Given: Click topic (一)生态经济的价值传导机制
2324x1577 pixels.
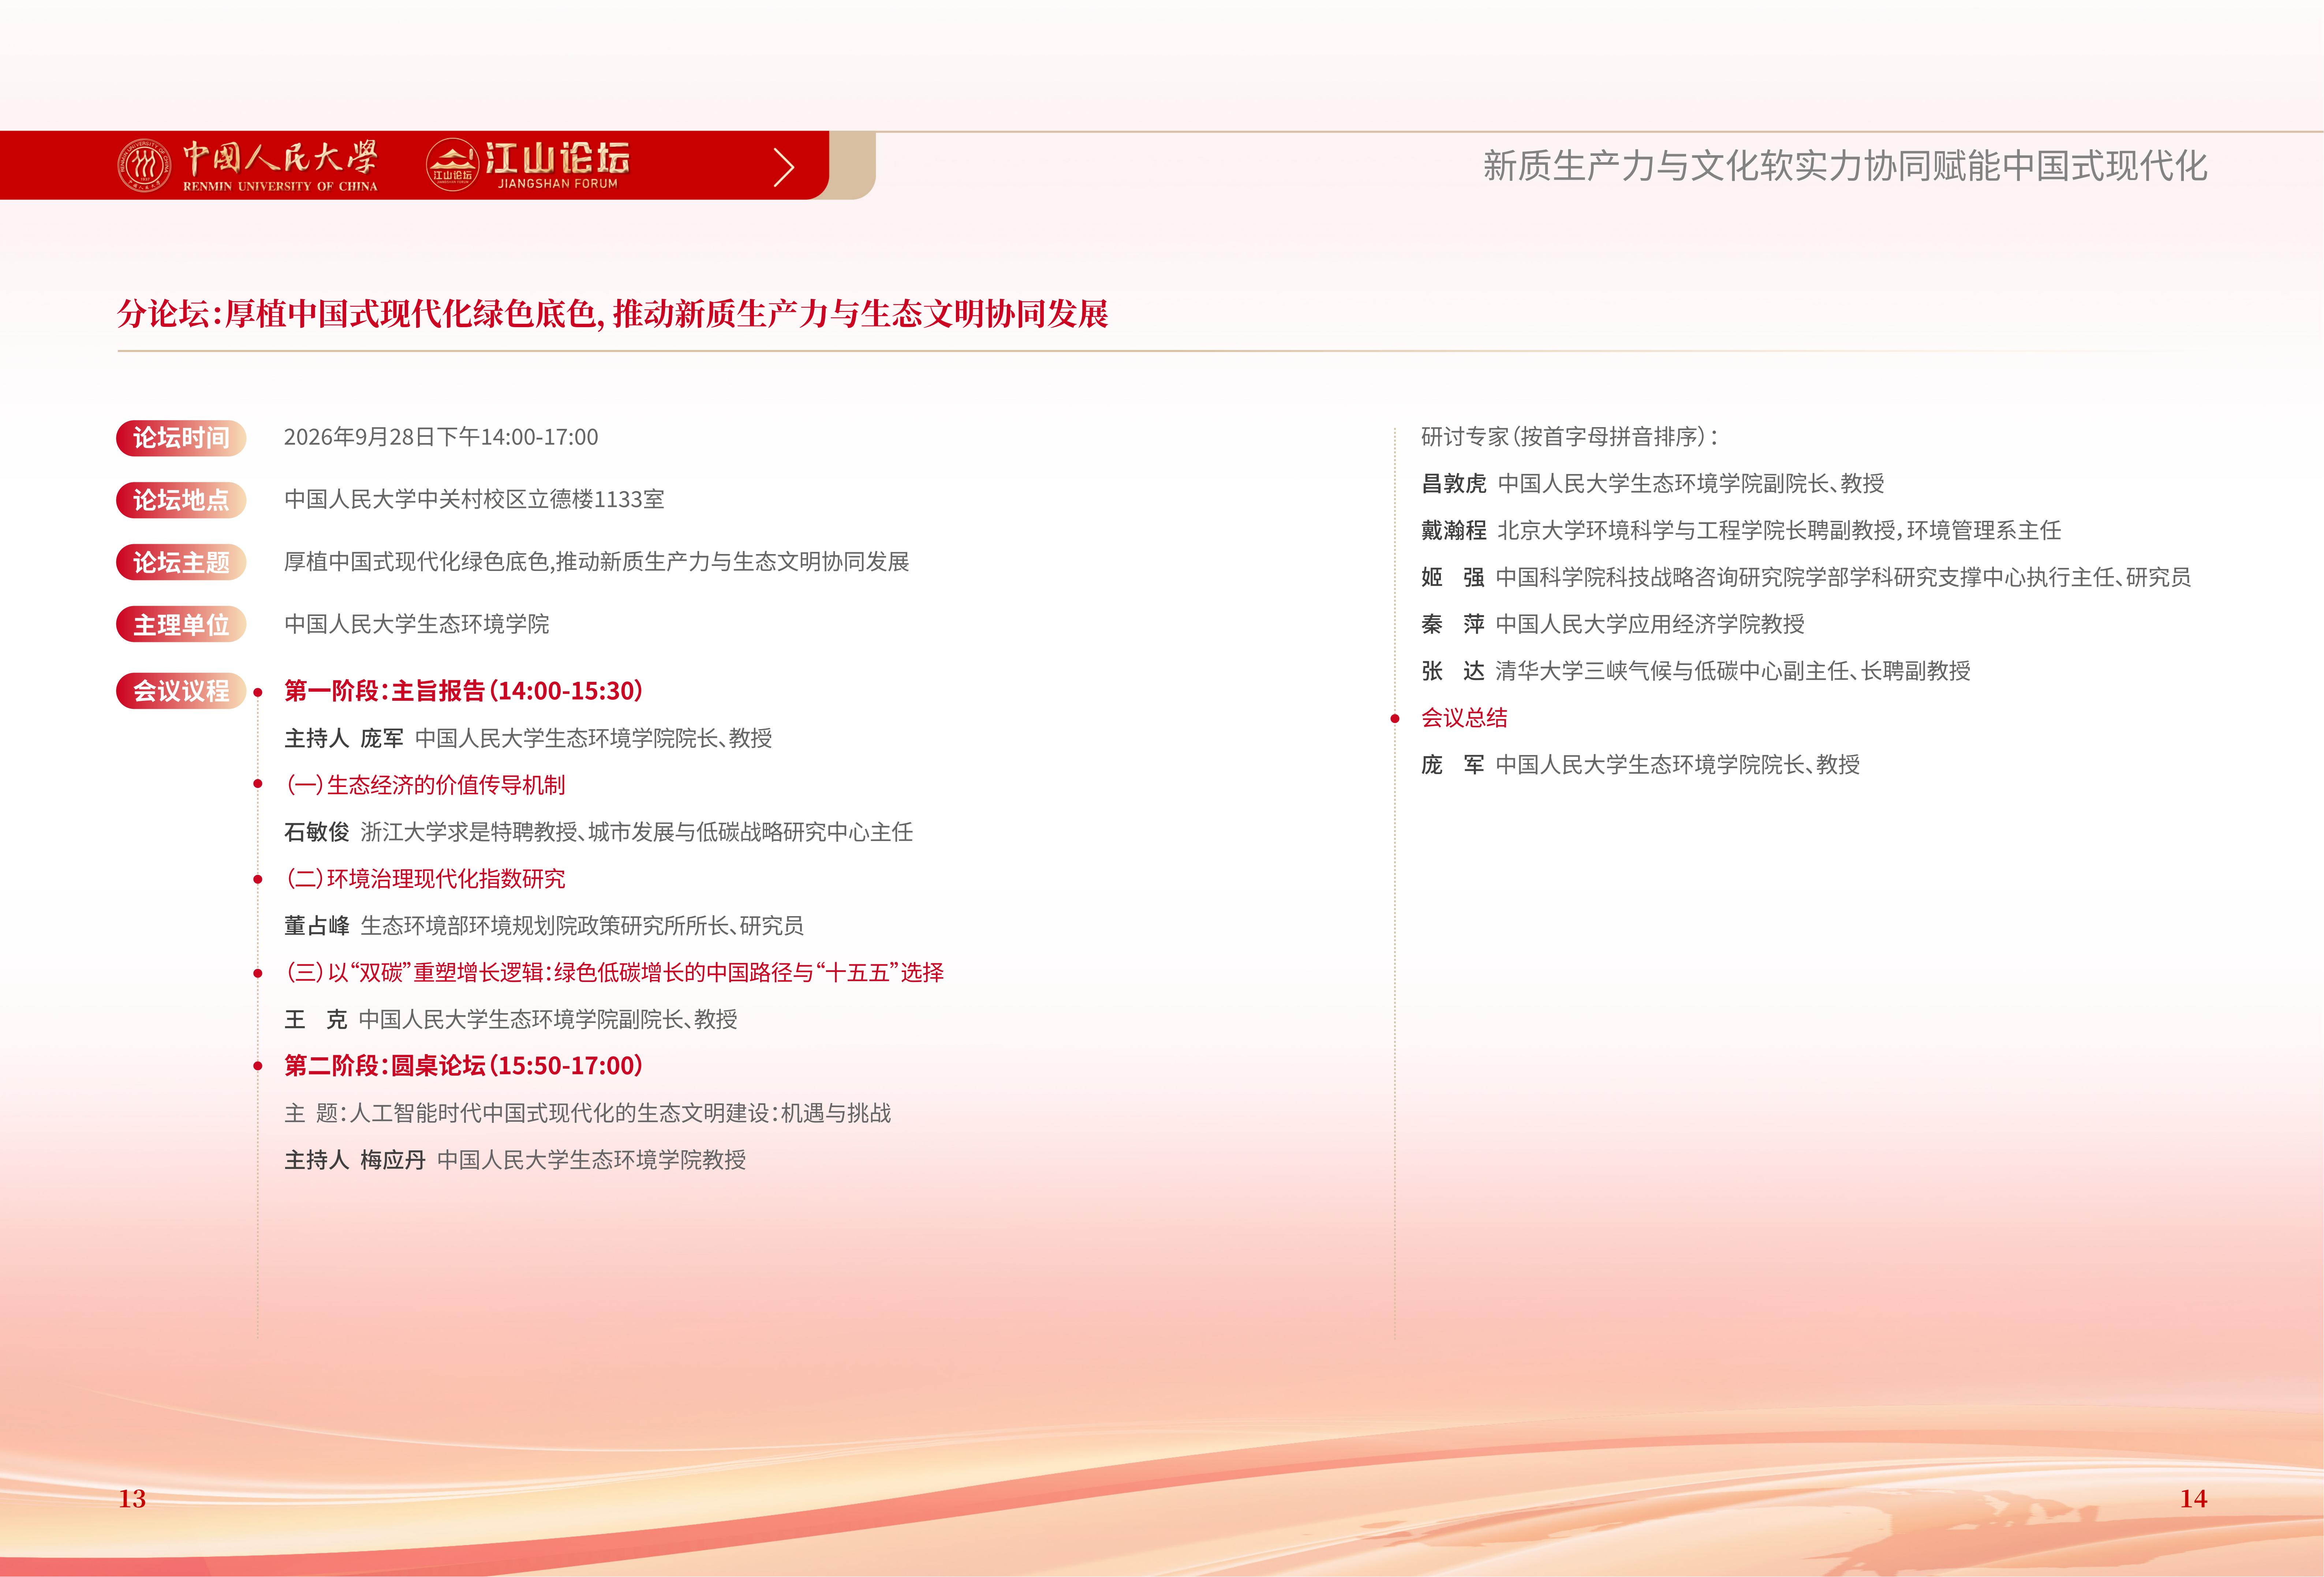Looking at the screenshot, I should 426,785.
